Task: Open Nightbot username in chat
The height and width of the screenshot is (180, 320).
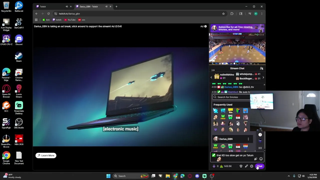Action: [x=233, y=92]
